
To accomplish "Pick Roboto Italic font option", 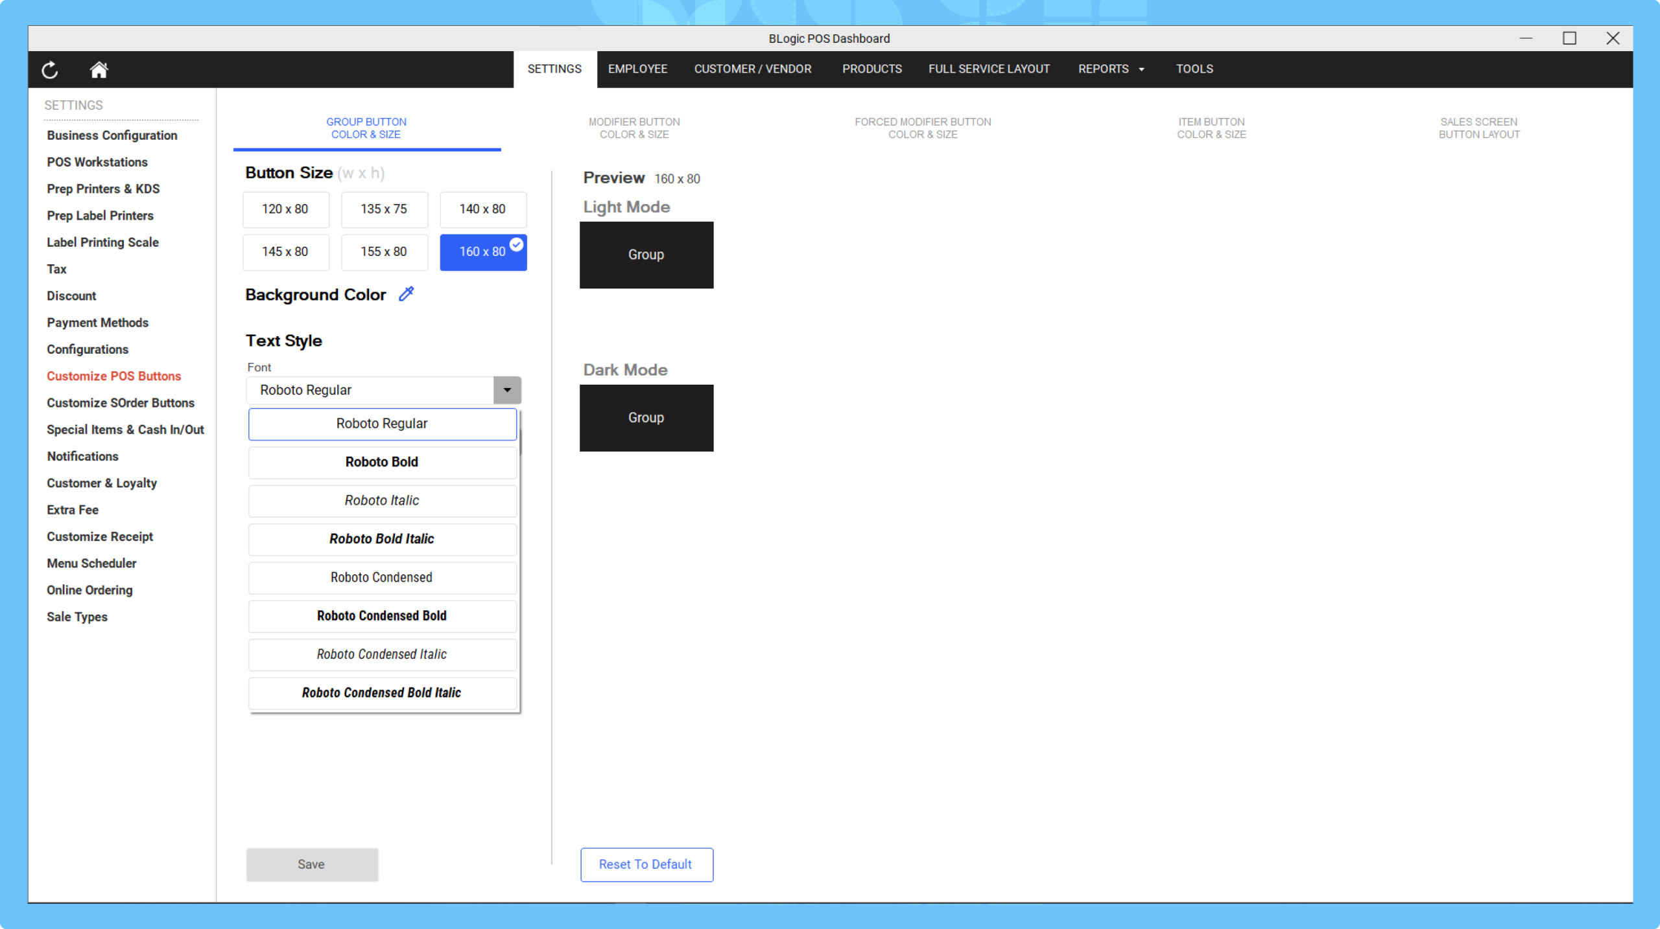I will (x=382, y=501).
